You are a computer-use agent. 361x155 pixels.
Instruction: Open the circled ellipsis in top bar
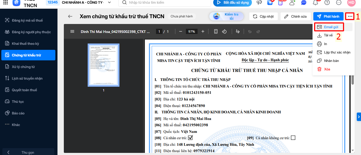click(339, 3)
